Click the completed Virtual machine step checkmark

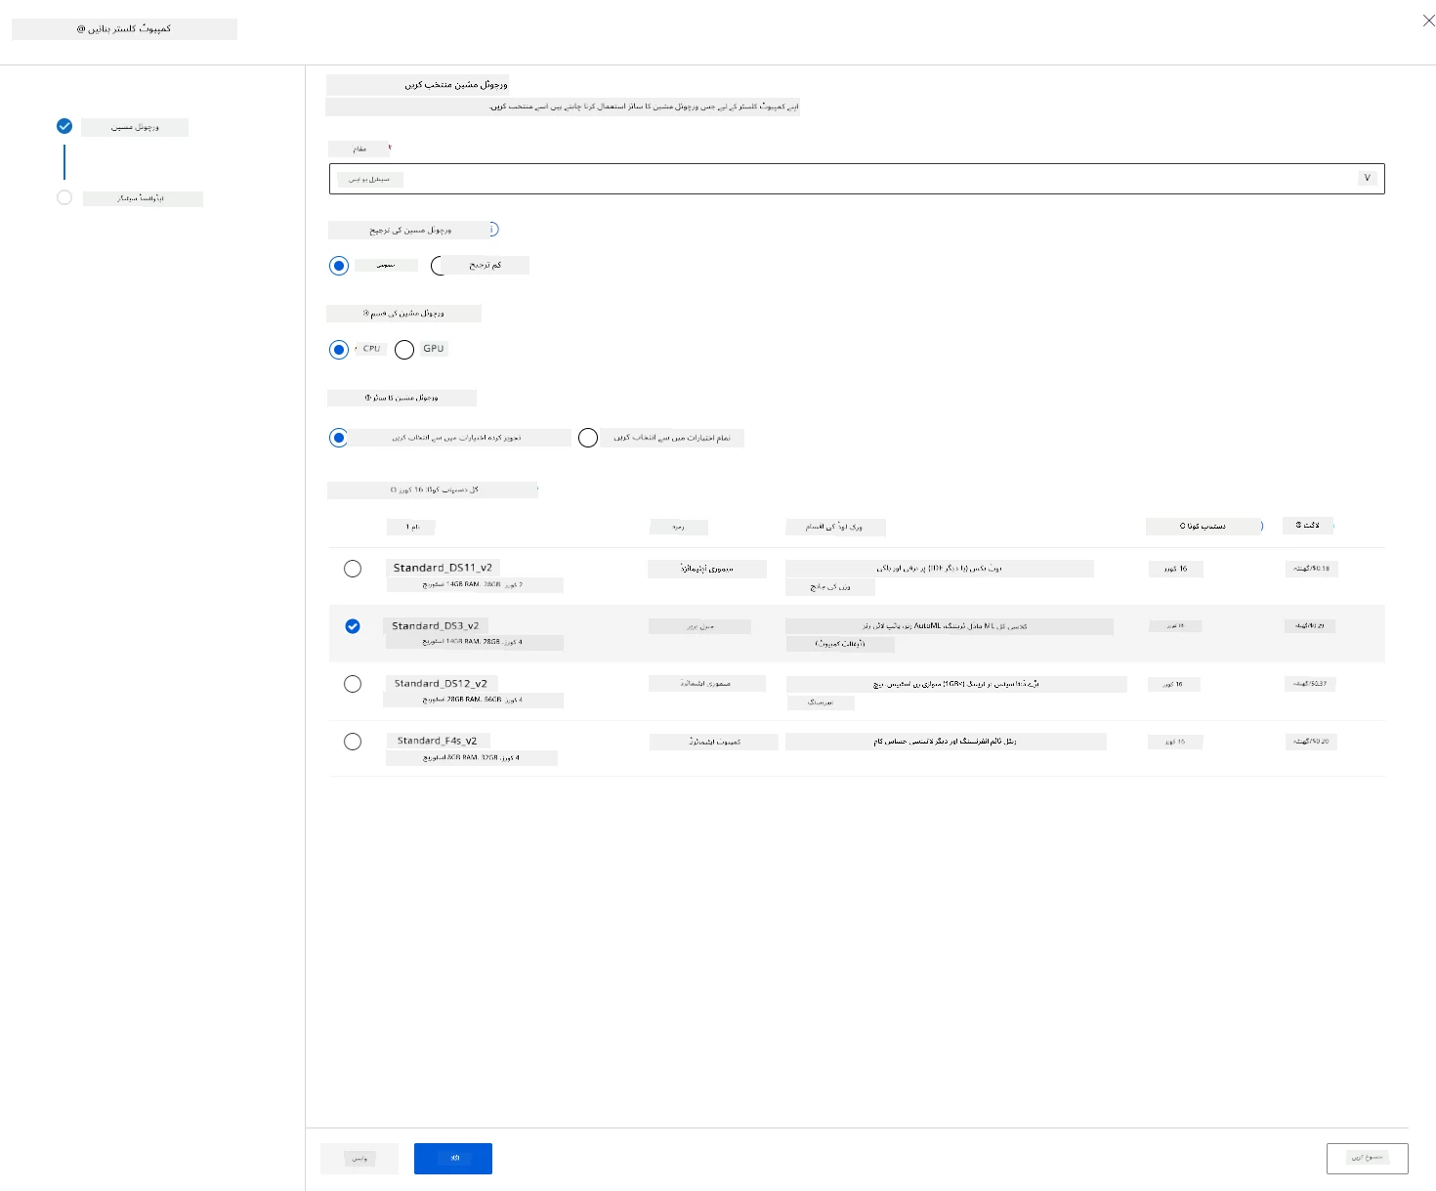tap(64, 126)
